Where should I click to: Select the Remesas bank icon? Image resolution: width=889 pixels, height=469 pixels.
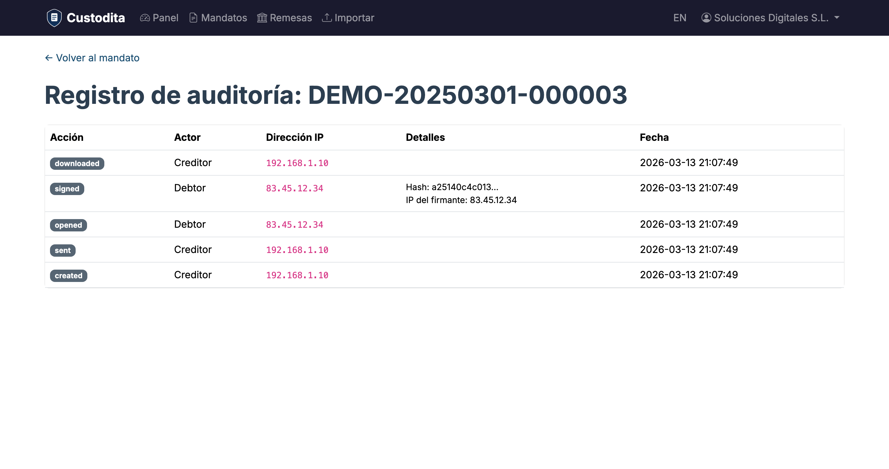[262, 17]
